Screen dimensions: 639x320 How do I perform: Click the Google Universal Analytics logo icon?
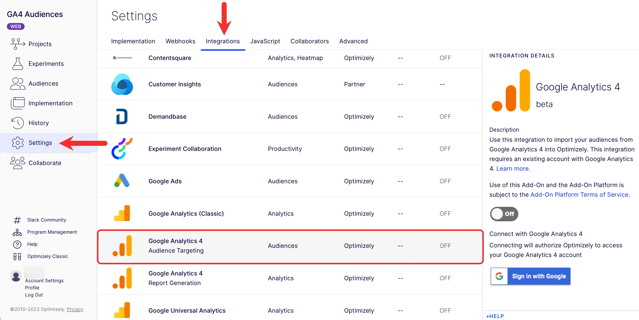(122, 310)
